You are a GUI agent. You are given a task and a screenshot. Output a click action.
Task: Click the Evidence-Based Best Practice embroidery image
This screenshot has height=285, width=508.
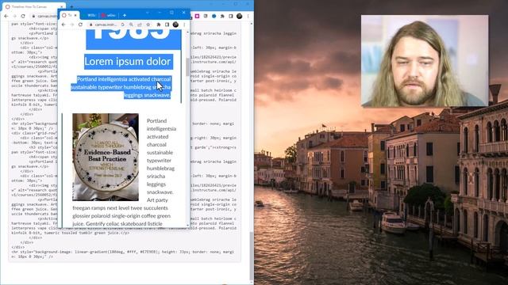[x=106, y=157]
